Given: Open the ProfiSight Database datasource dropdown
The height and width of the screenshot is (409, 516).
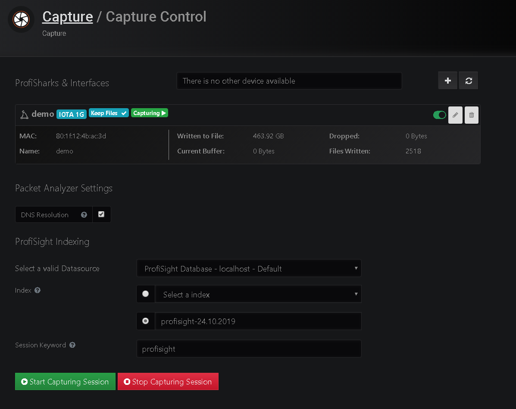Looking at the screenshot, I should click(x=249, y=268).
